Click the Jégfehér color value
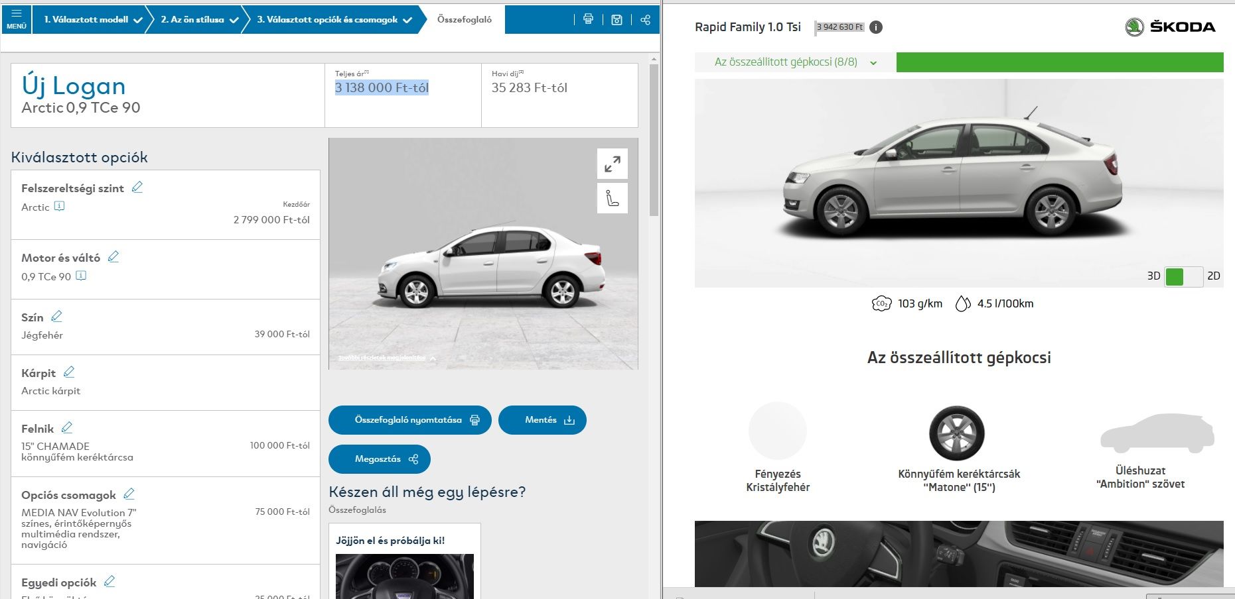Image resolution: width=1235 pixels, height=599 pixels. (x=42, y=335)
